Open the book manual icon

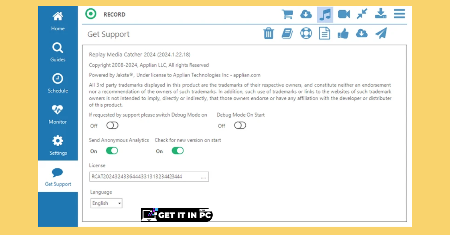pos(287,34)
